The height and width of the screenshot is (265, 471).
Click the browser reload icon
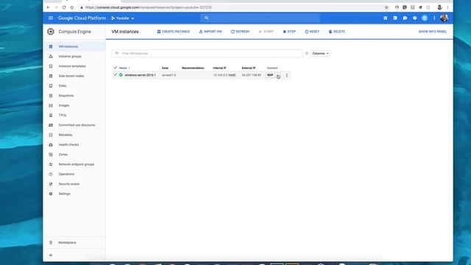coord(64,7)
